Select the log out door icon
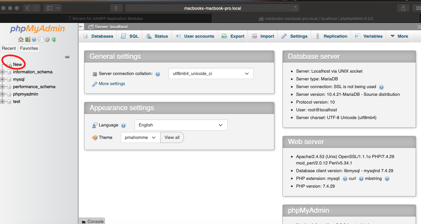This screenshot has height=224, width=421. pos(27,39)
